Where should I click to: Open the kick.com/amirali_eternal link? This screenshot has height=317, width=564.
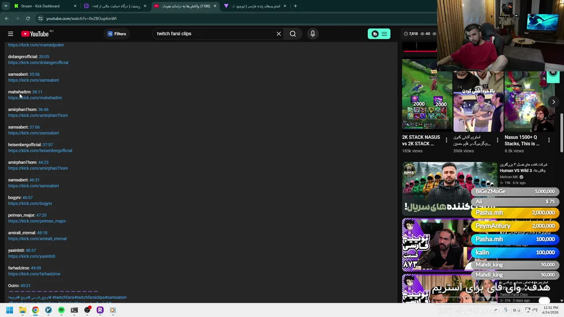click(37, 239)
